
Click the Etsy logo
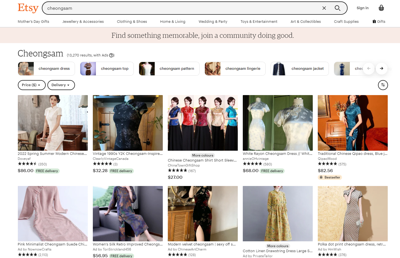coord(28,8)
